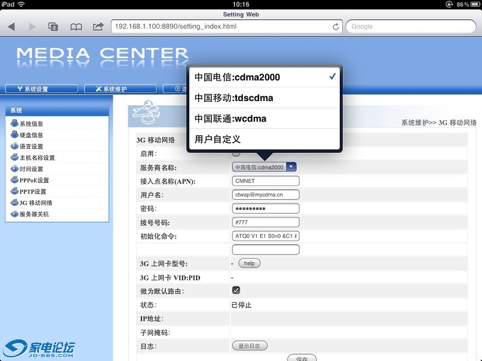
Task: Open 硬盘信息 in the sidebar
Action: (x=31, y=135)
